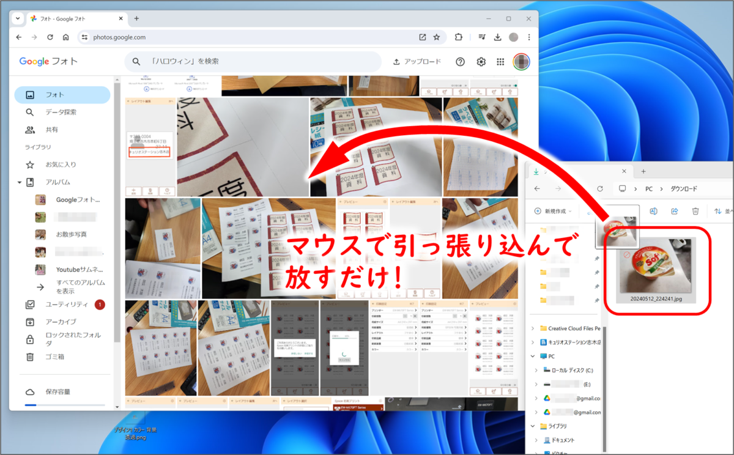Click Chrome forward button
The image size is (734, 455).
coord(34,37)
